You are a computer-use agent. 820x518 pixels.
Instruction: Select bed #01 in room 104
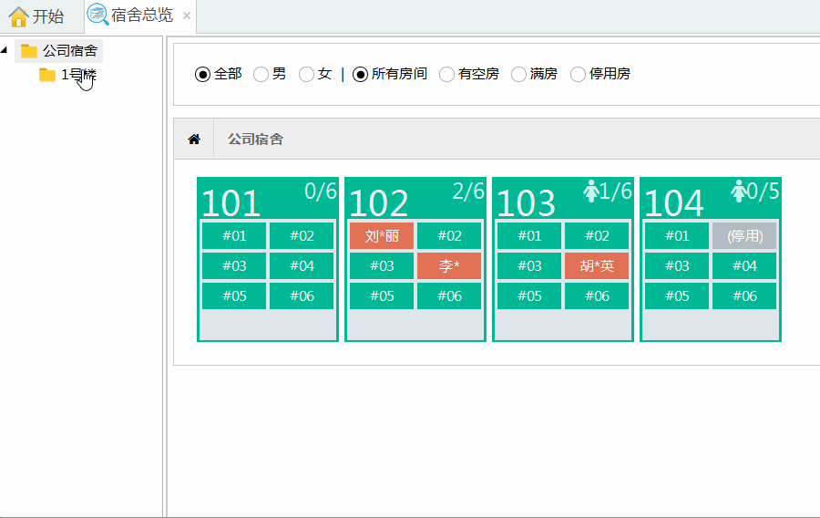tap(677, 236)
